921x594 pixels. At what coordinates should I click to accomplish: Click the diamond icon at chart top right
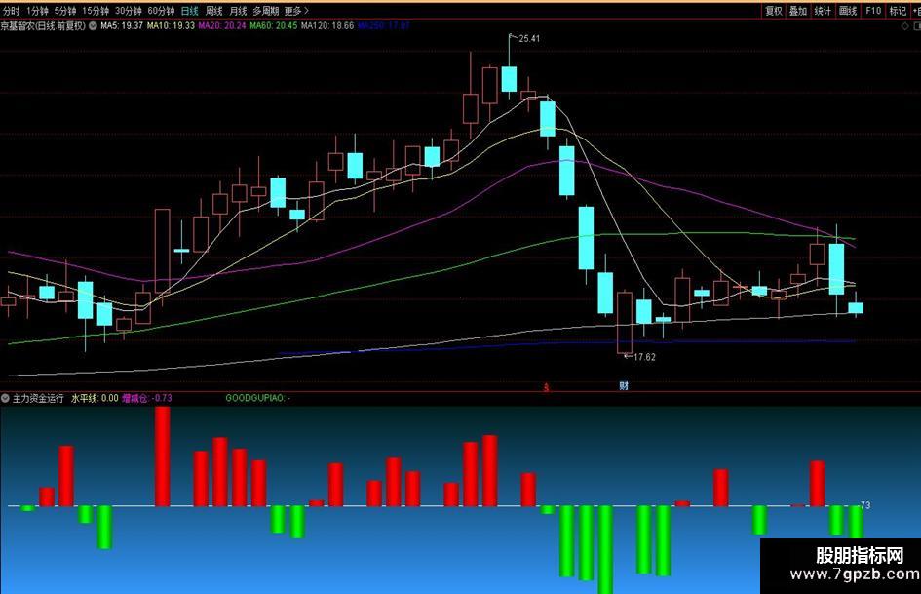click(904, 26)
